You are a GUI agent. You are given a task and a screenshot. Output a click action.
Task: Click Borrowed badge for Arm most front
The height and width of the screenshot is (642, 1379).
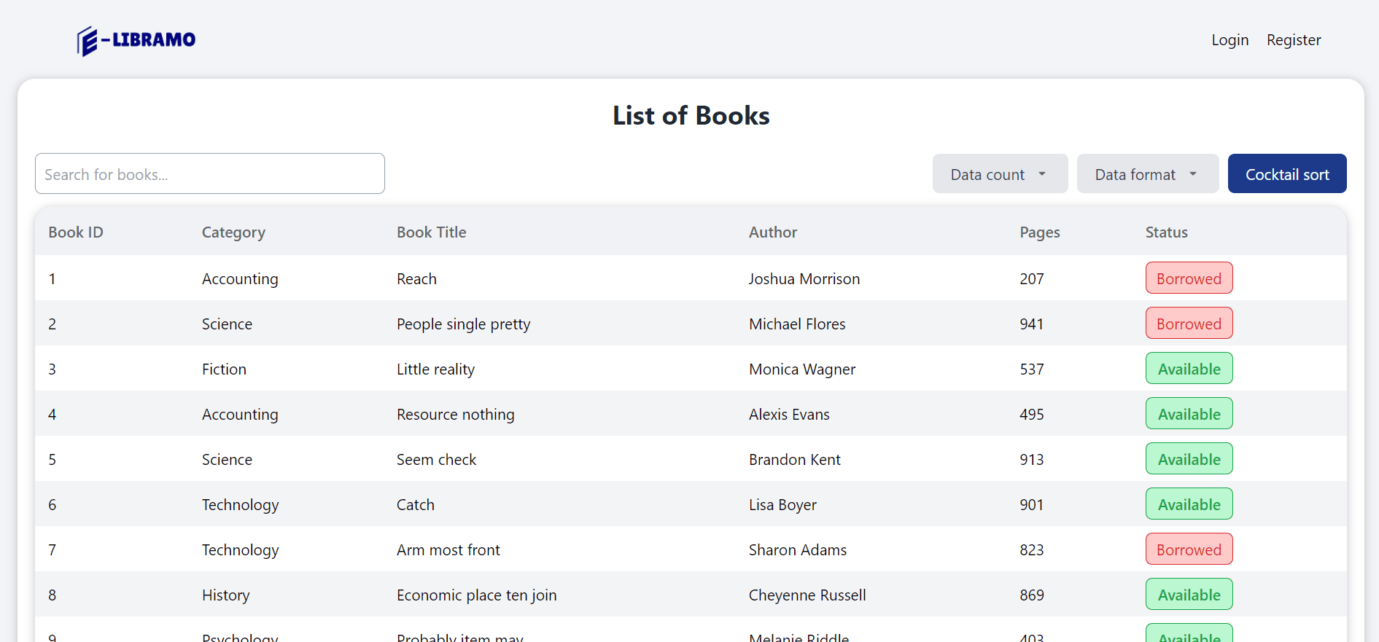[x=1189, y=549]
